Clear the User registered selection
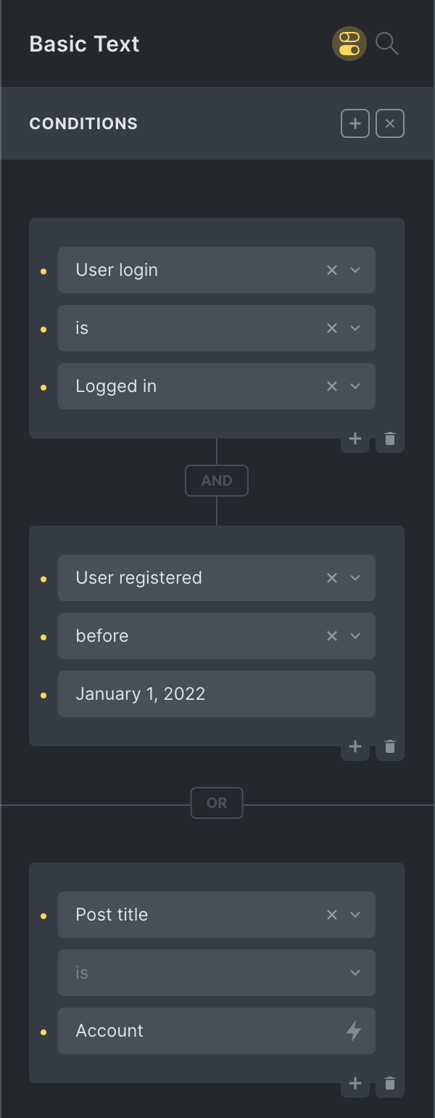Screen dimensions: 435x1118 pyautogui.click(x=332, y=578)
